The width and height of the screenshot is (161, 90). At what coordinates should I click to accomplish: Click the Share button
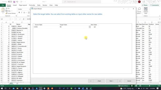tap(145, 5)
